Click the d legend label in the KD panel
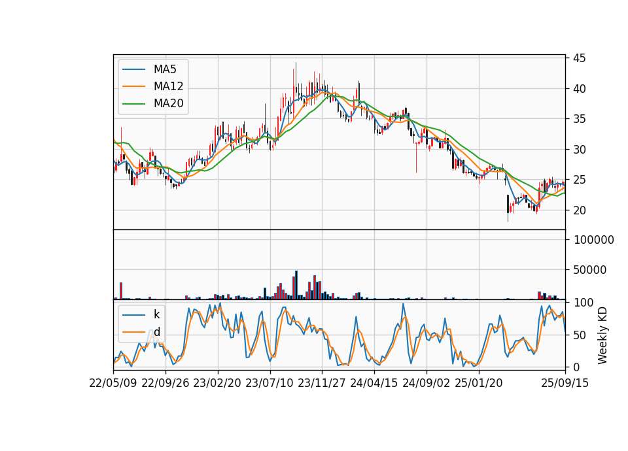This screenshot has height=451, width=628. tap(156, 332)
